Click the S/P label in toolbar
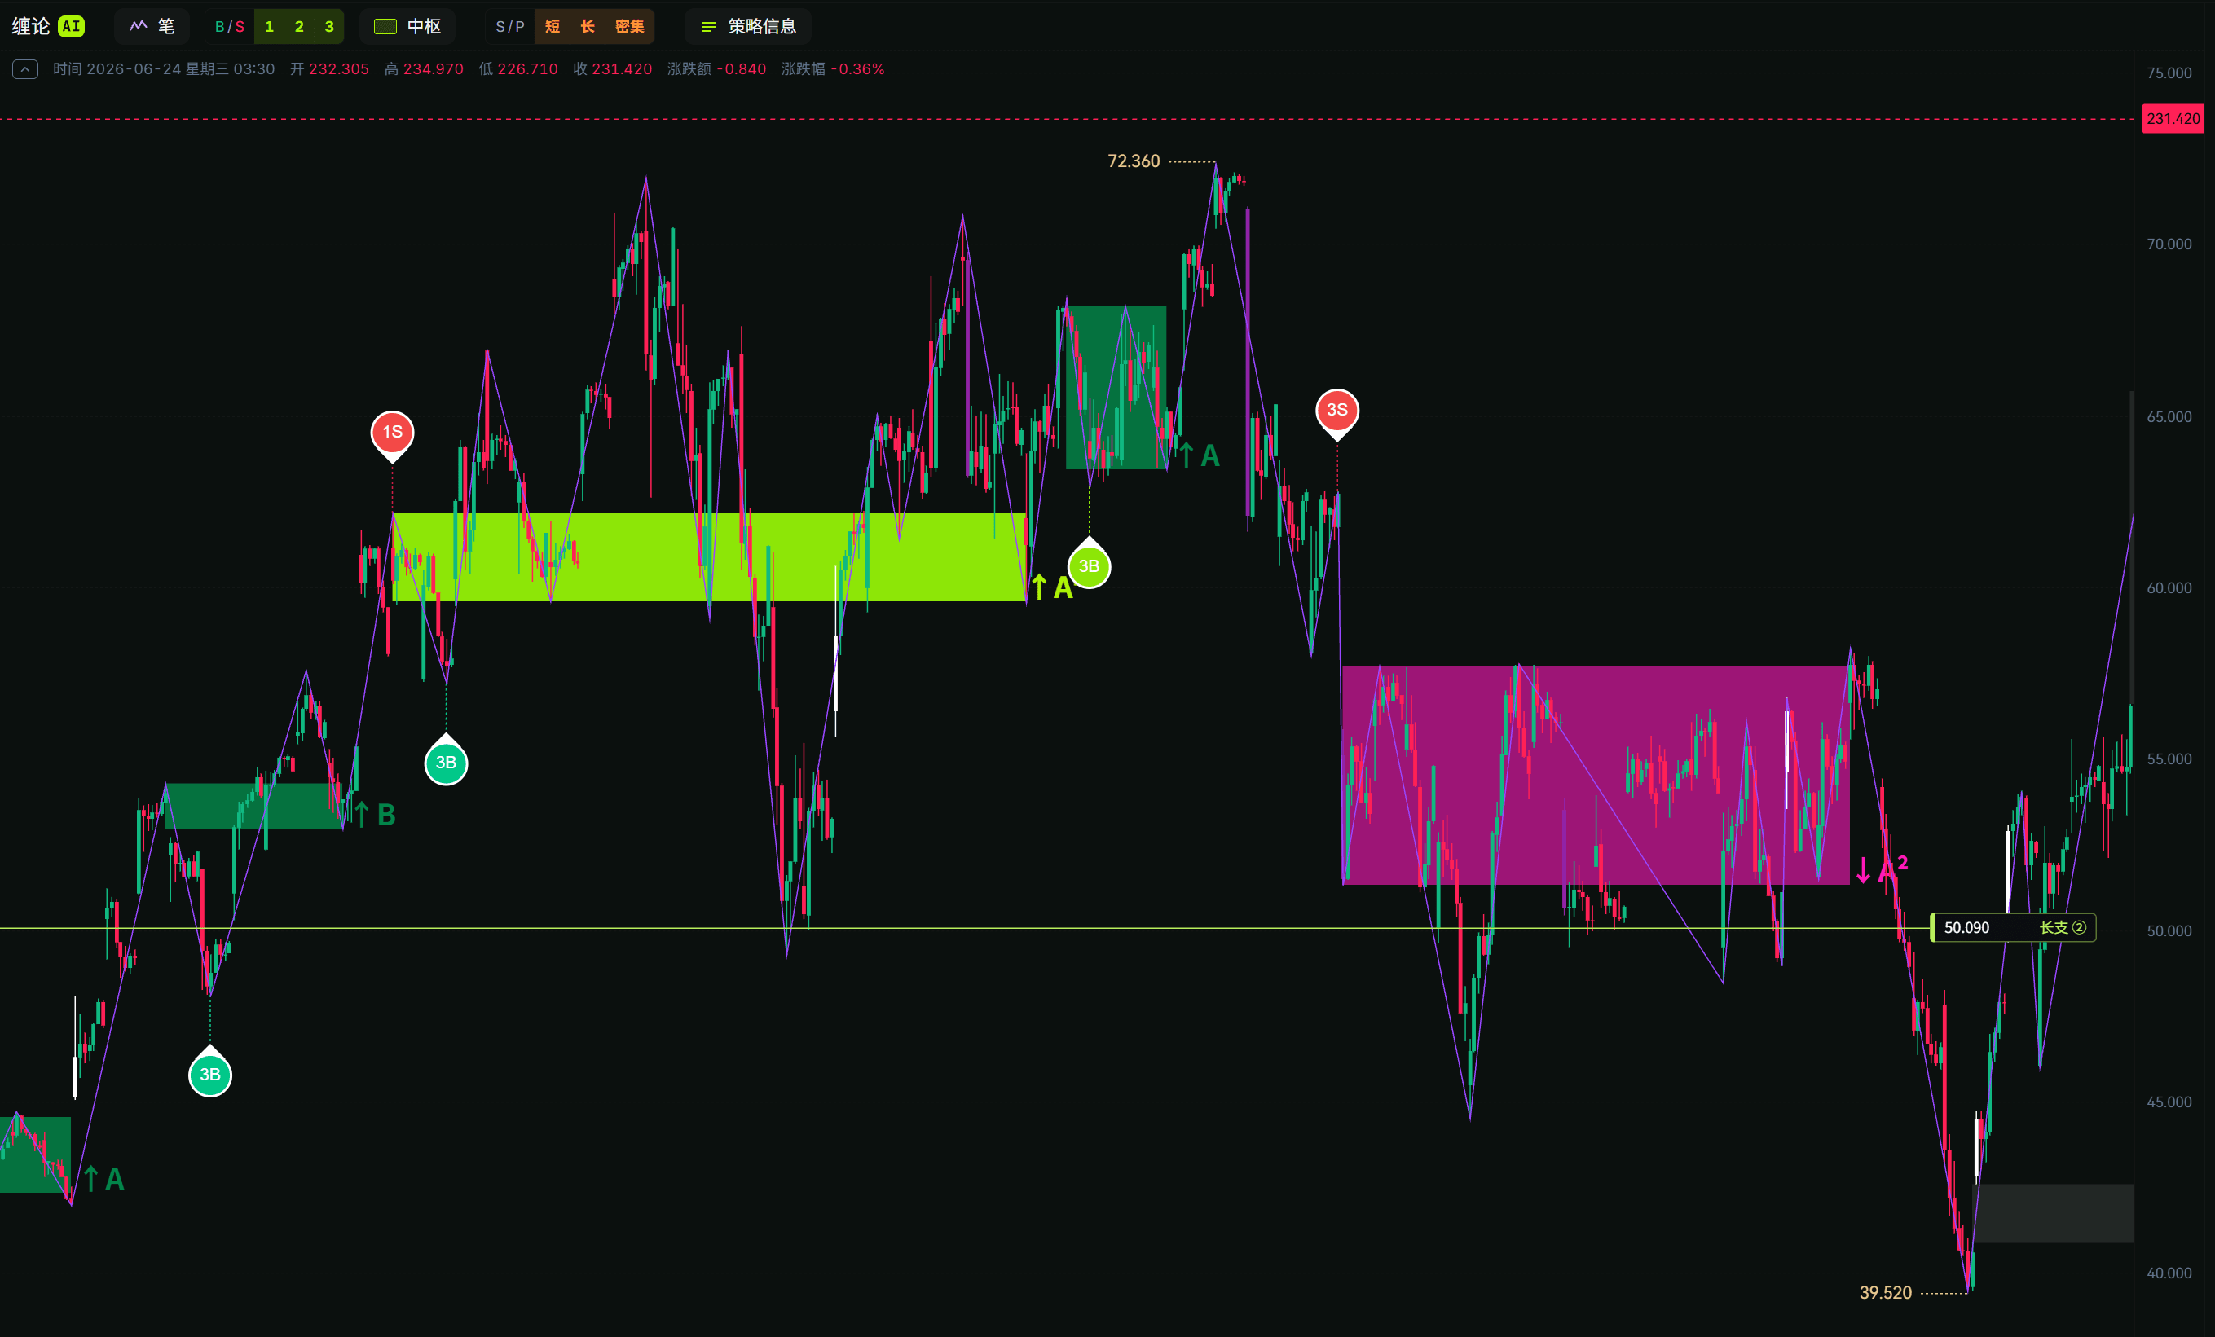The width and height of the screenshot is (2215, 1337). [509, 27]
